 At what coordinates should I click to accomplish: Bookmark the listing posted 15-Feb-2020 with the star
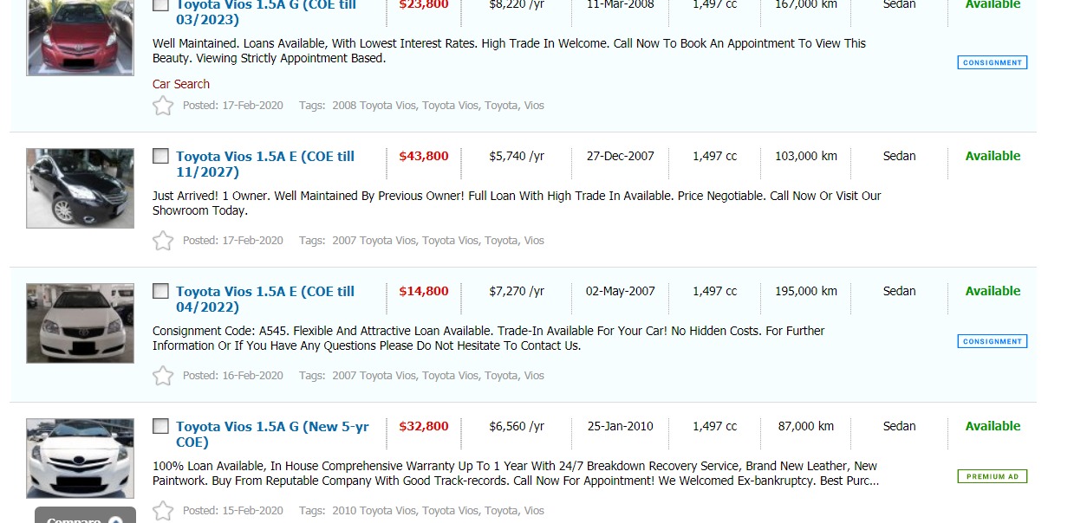pyautogui.click(x=163, y=511)
